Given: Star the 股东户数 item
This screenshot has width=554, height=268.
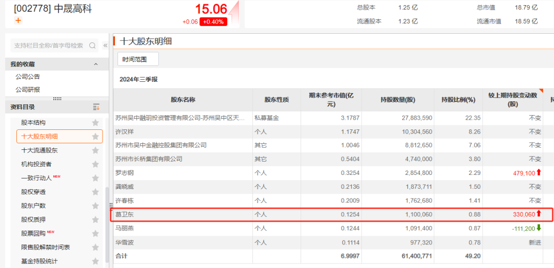Looking at the screenshot, I should point(95,206).
